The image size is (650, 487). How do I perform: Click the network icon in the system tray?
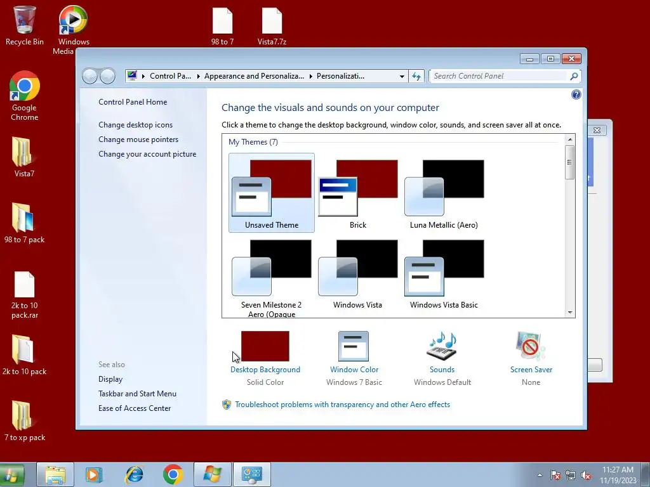tap(571, 475)
